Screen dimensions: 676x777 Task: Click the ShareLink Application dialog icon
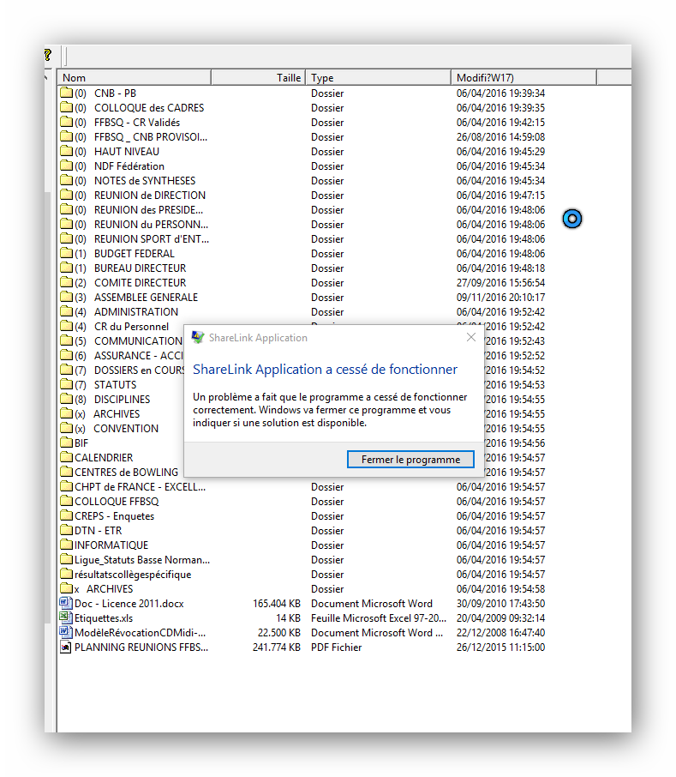[x=198, y=337]
